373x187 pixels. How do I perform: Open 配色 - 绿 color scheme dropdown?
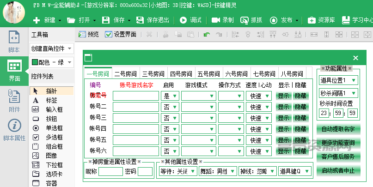(52, 62)
